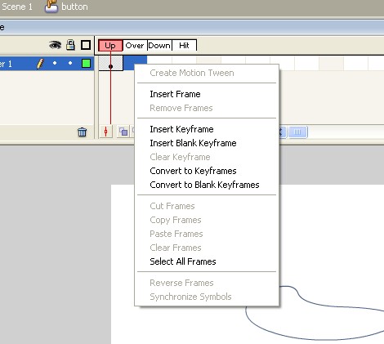Click the grayed Reverse Frames item

tap(207, 283)
